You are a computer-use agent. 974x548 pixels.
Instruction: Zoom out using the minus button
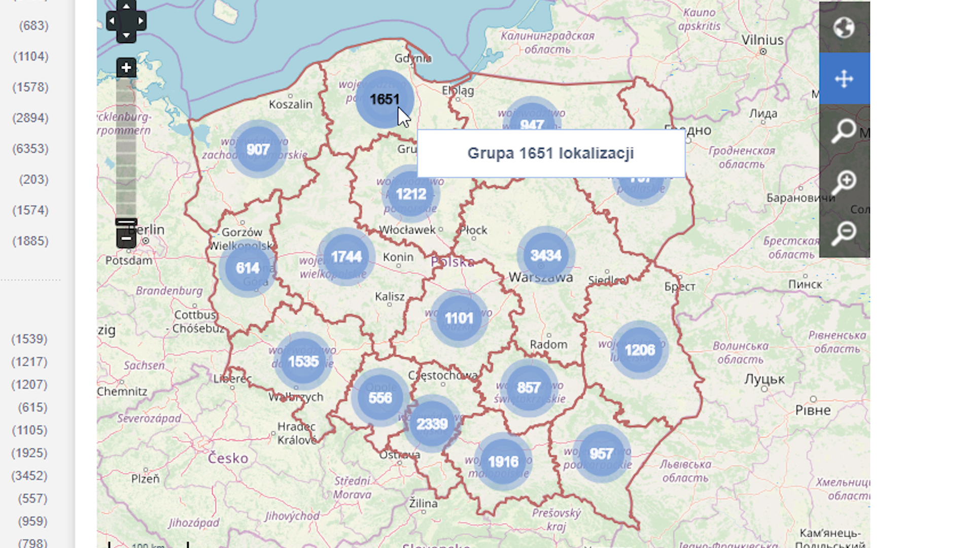pyautogui.click(x=126, y=238)
